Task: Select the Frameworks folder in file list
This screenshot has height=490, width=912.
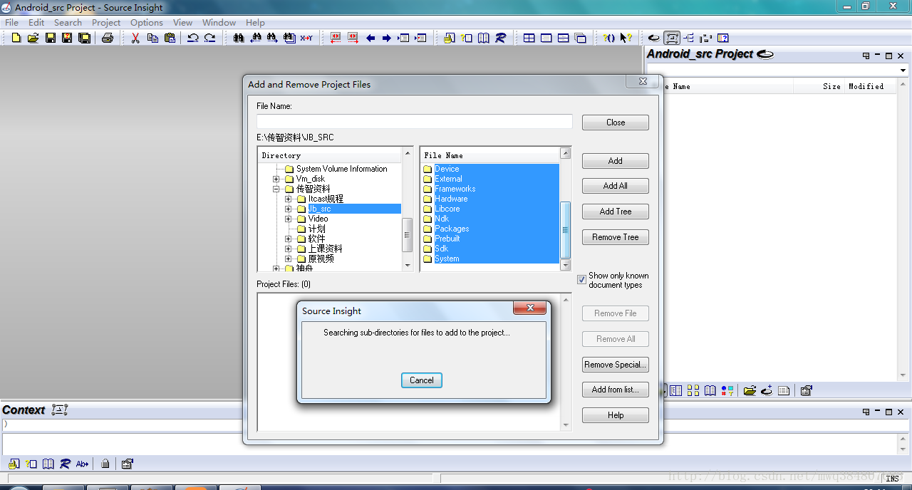Action: point(455,189)
